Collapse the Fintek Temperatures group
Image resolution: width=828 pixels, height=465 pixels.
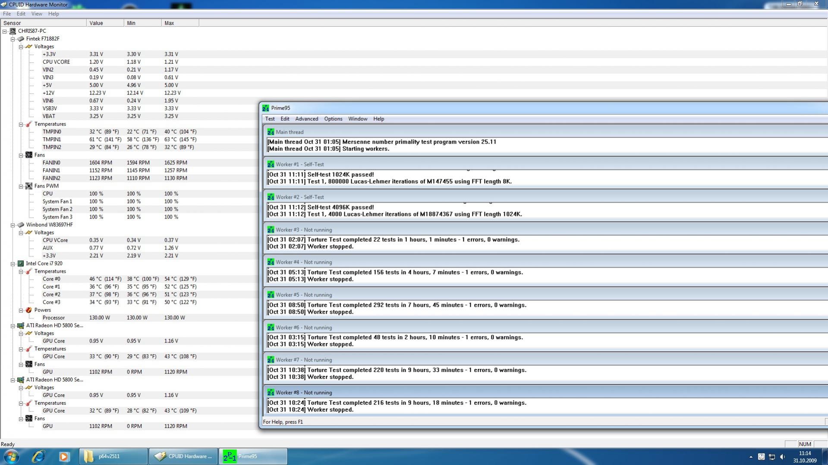(21, 124)
